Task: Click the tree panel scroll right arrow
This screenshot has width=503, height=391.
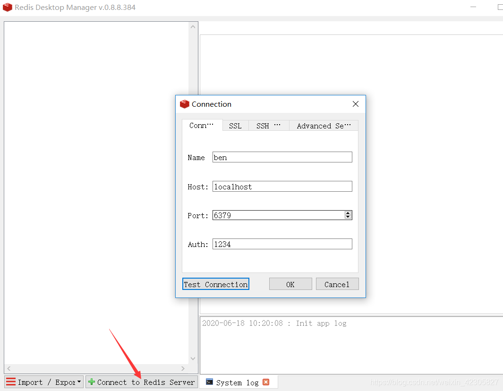Action: point(183,368)
